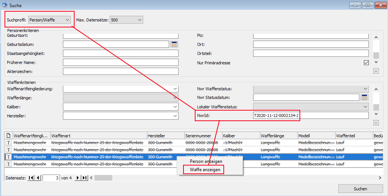
Task: Collapse the Personenkriterien section with minus button
Action: (x=376, y=71)
